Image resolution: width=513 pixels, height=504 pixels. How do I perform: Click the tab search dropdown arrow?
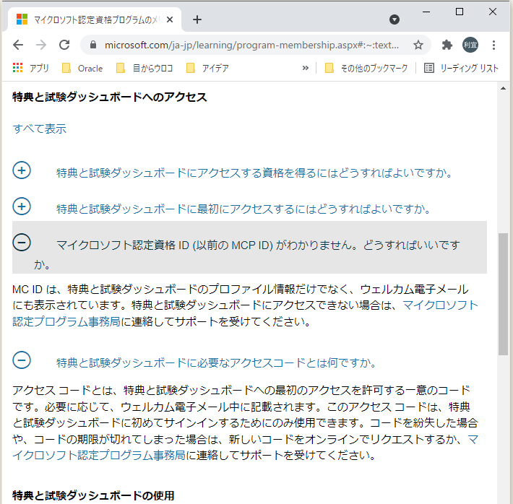395,19
